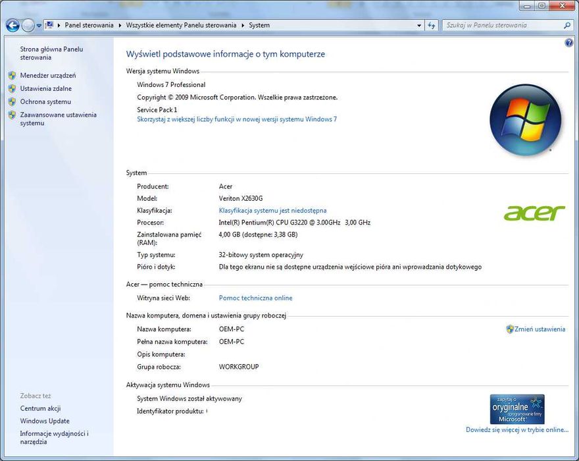579x461 pixels.
Task: Click text Windows 7 Professional
Action: 171,85
